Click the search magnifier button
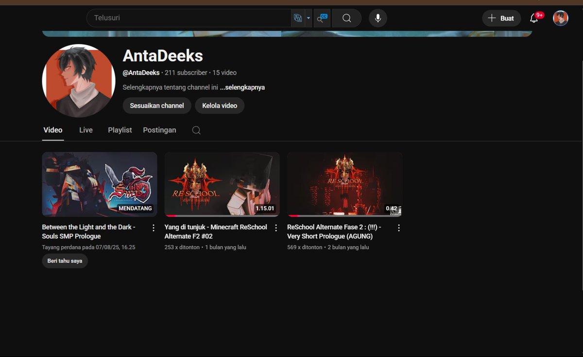Image resolution: width=583 pixels, height=357 pixels. click(346, 18)
